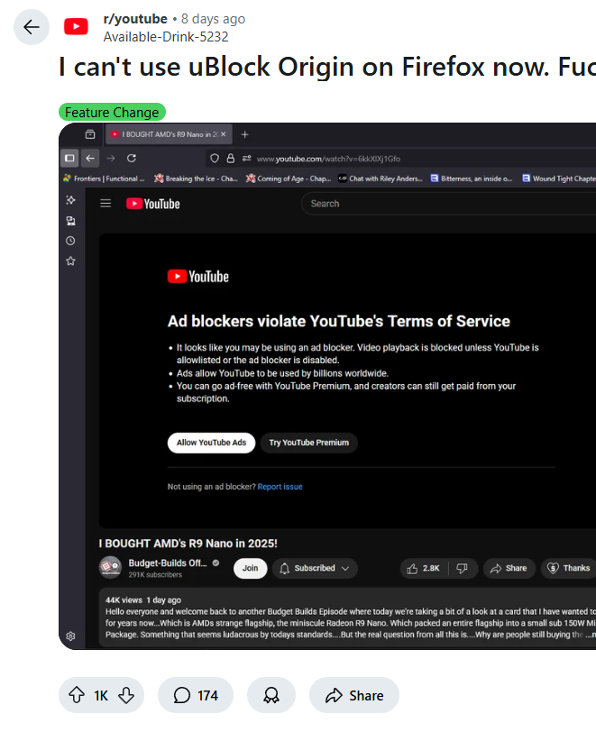Go back using the Reddit back arrow
The width and height of the screenshot is (596, 732).
pyautogui.click(x=32, y=27)
